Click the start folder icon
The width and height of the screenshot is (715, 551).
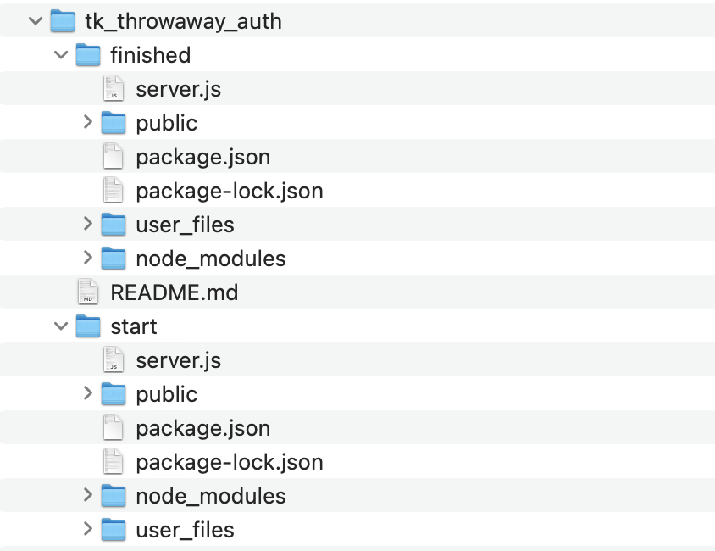coord(88,326)
